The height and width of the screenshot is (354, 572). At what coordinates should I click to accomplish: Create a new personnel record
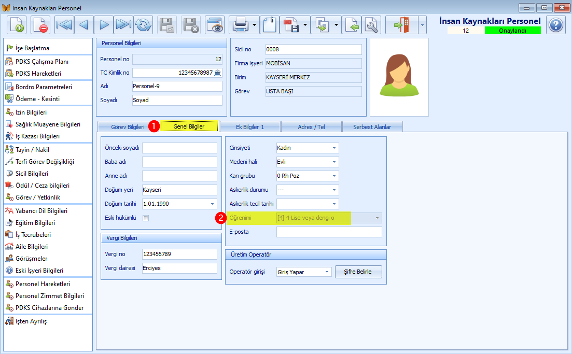pos(17,24)
